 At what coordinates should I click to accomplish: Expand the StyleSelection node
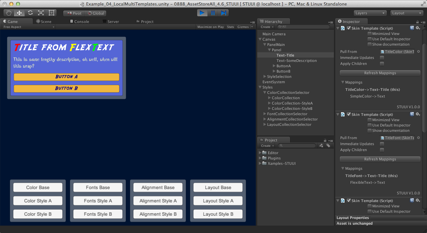(265, 77)
